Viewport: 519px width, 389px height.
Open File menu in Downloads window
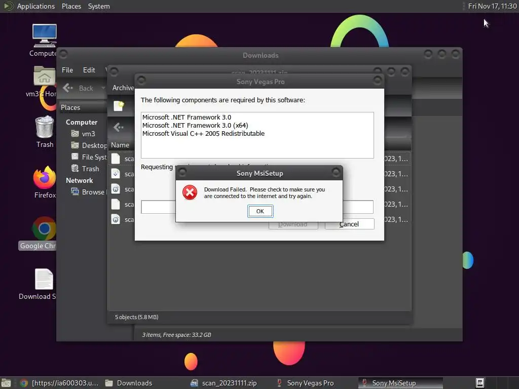[67, 70]
